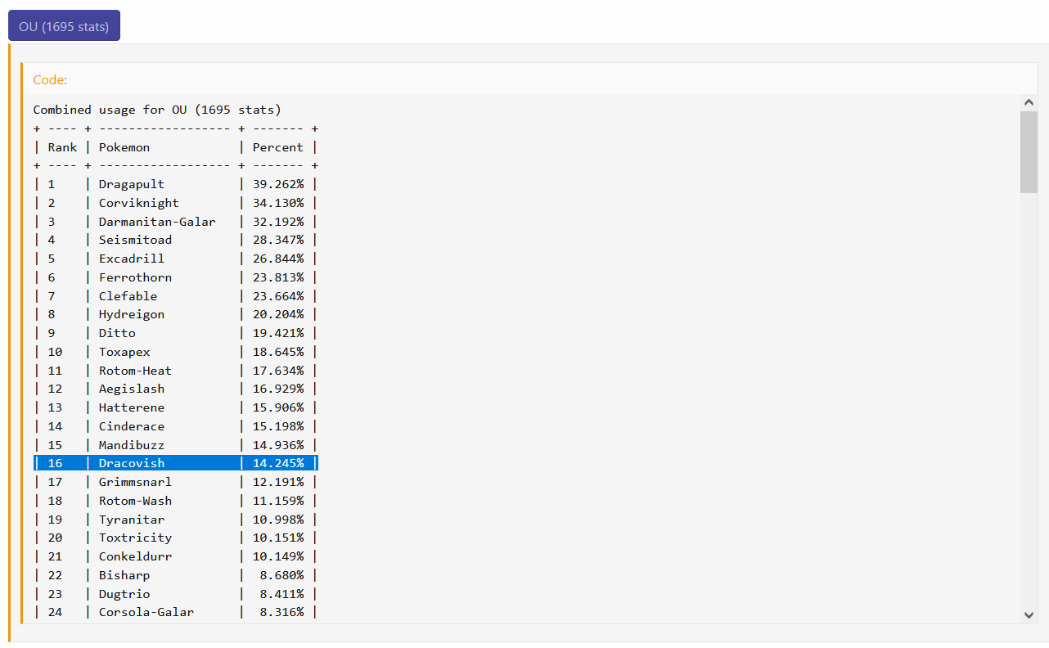Screen dimensions: 1049x648
Task: Select the Dugtrio entry
Action: pyautogui.click(x=124, y=594)
